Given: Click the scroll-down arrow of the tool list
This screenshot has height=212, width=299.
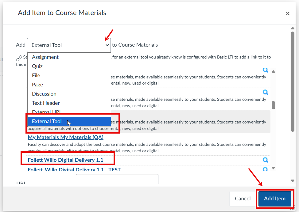Looking at the screenshot, I should coord(273,168).
